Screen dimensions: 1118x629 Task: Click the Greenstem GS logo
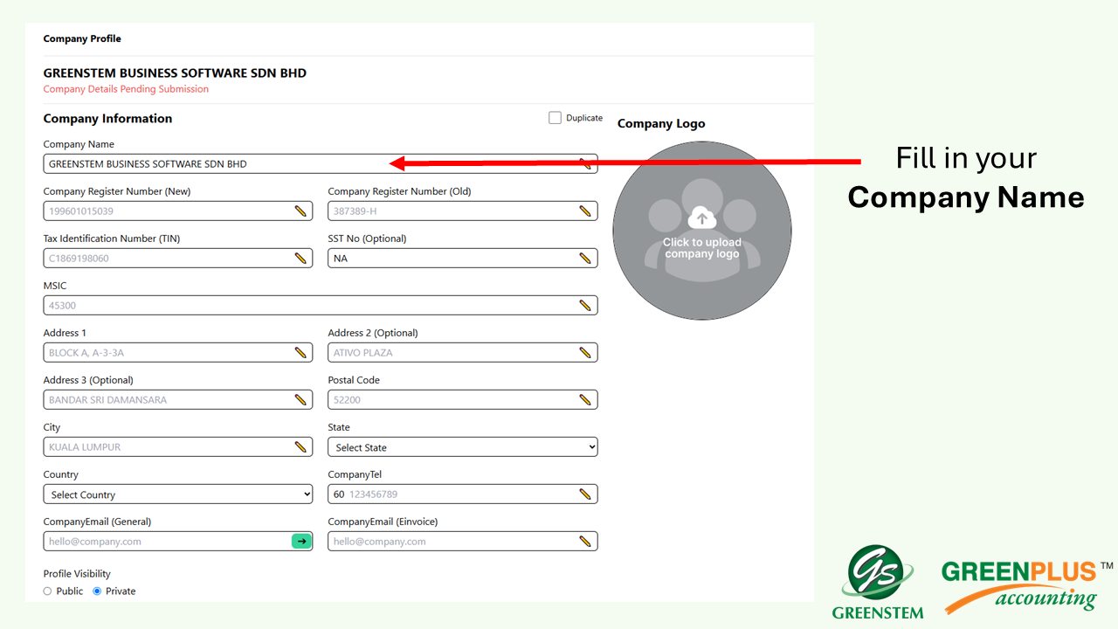878,583
